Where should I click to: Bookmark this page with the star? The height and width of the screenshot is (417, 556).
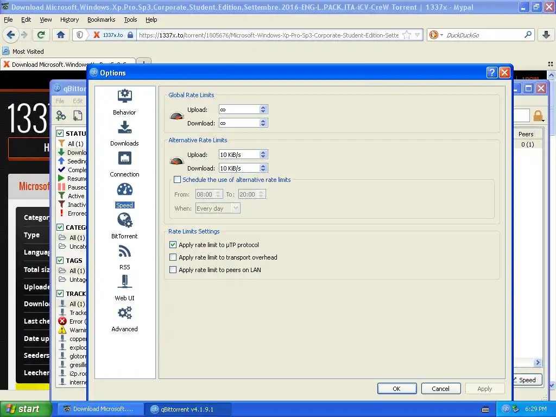click(407, 35)
